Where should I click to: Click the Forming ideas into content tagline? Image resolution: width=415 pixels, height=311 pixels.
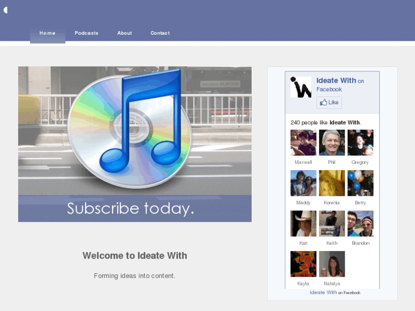click(x=135, y=276)
